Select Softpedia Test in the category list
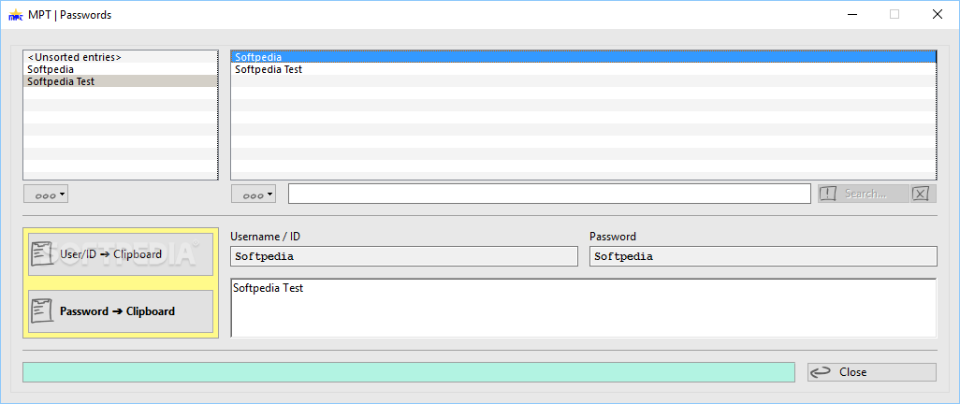960x404 pixels. coord(121,81)
